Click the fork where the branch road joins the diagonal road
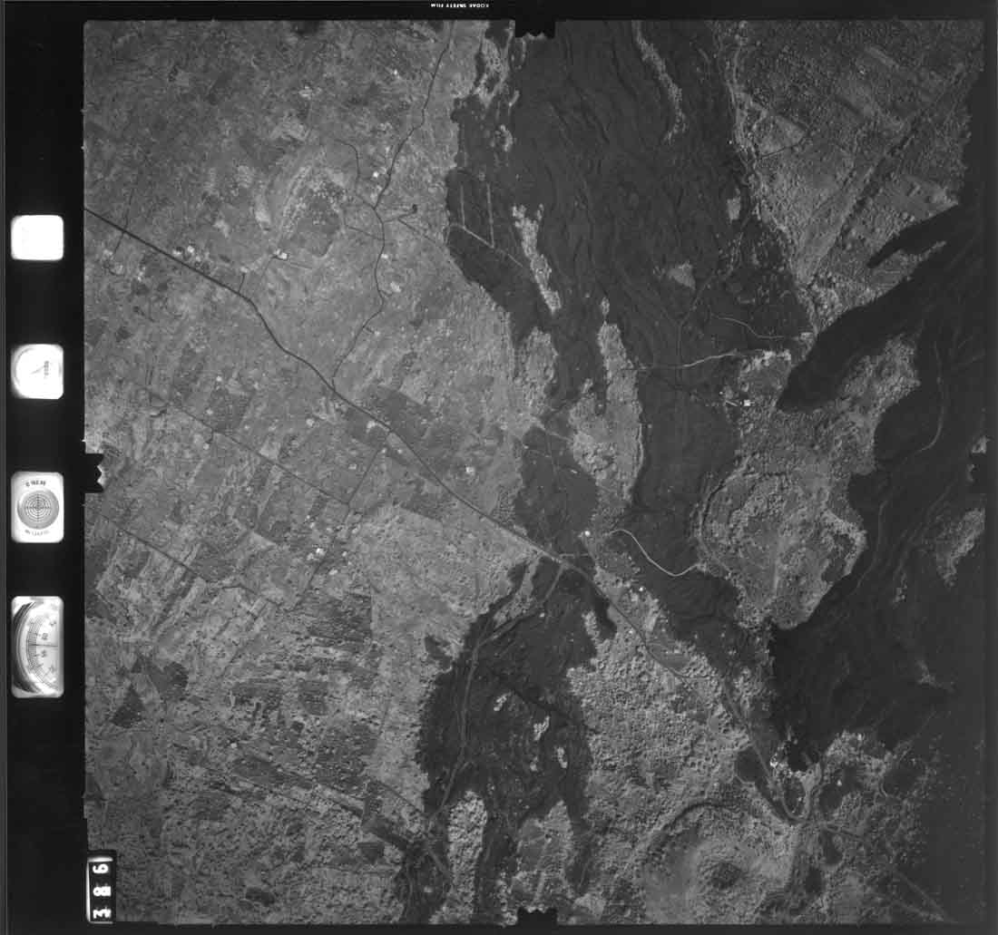Viewport: 998px width, 935px height. [x=334, y=385]
